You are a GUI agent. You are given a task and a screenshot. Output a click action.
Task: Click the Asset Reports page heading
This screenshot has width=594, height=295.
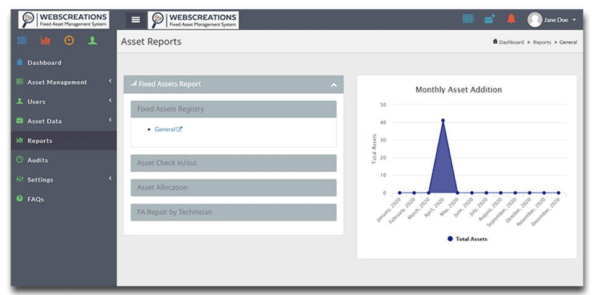coord(151,41)
